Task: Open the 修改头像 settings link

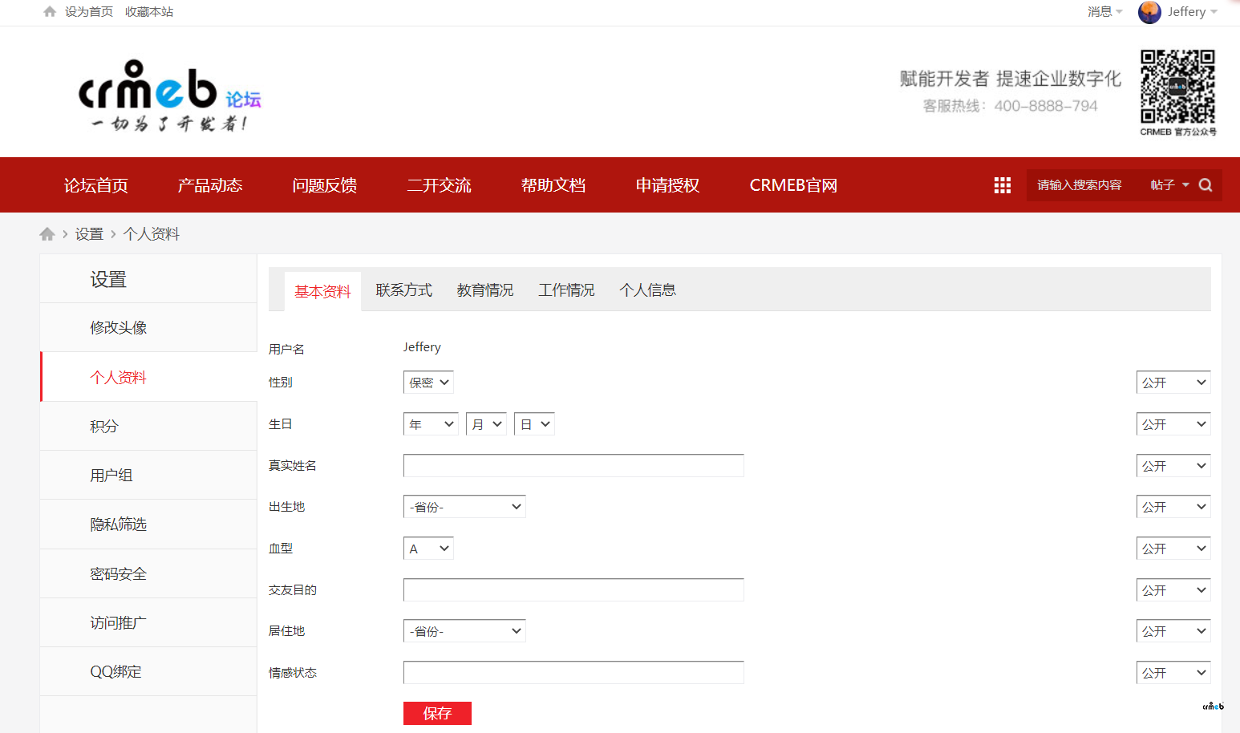Action: point(118,327)
